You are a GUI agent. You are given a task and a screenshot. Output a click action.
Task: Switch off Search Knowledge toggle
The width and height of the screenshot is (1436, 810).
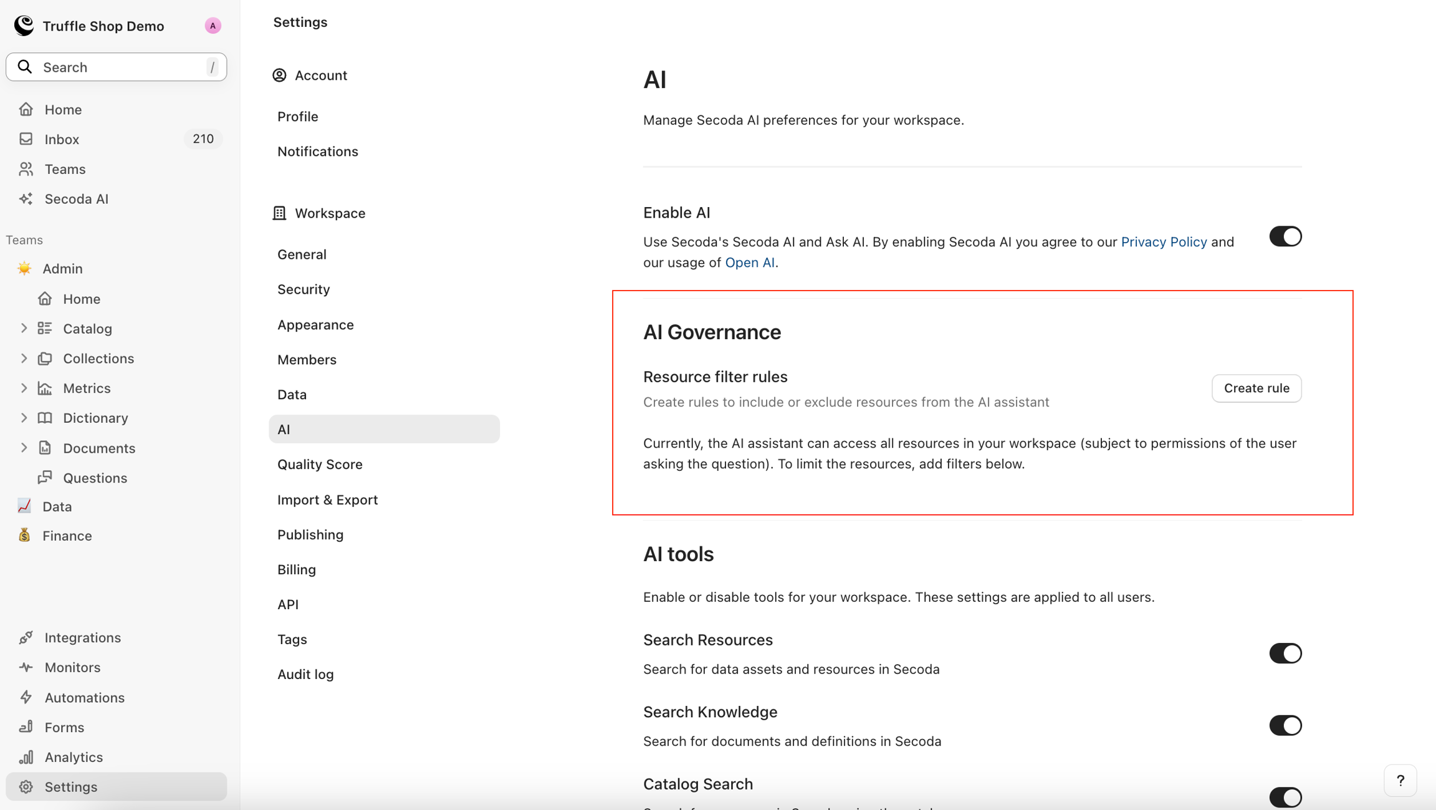click(1285, 726)
